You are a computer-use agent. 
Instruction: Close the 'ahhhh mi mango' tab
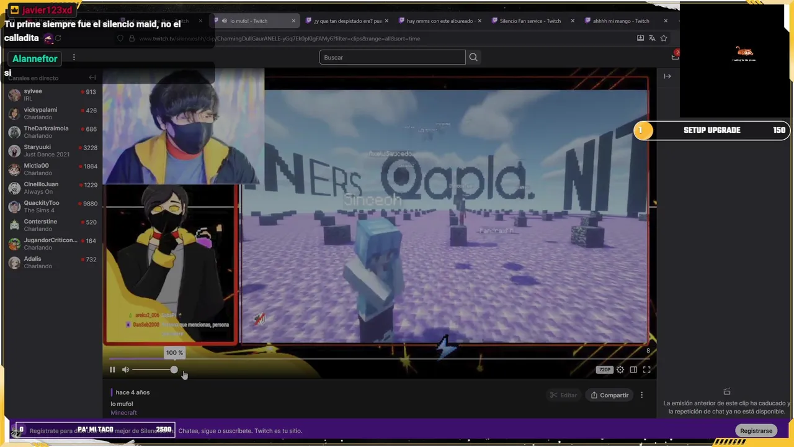point(666,21)
